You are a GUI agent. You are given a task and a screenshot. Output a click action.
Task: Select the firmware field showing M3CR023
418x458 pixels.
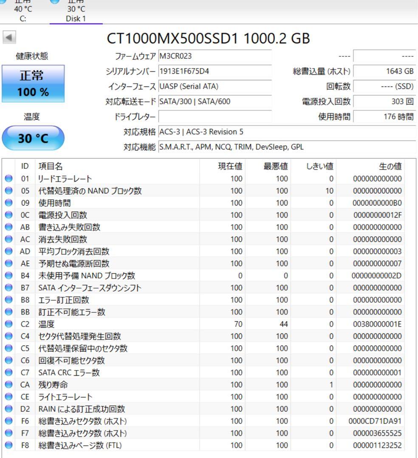pyautogui.click(x=215, y=57)
